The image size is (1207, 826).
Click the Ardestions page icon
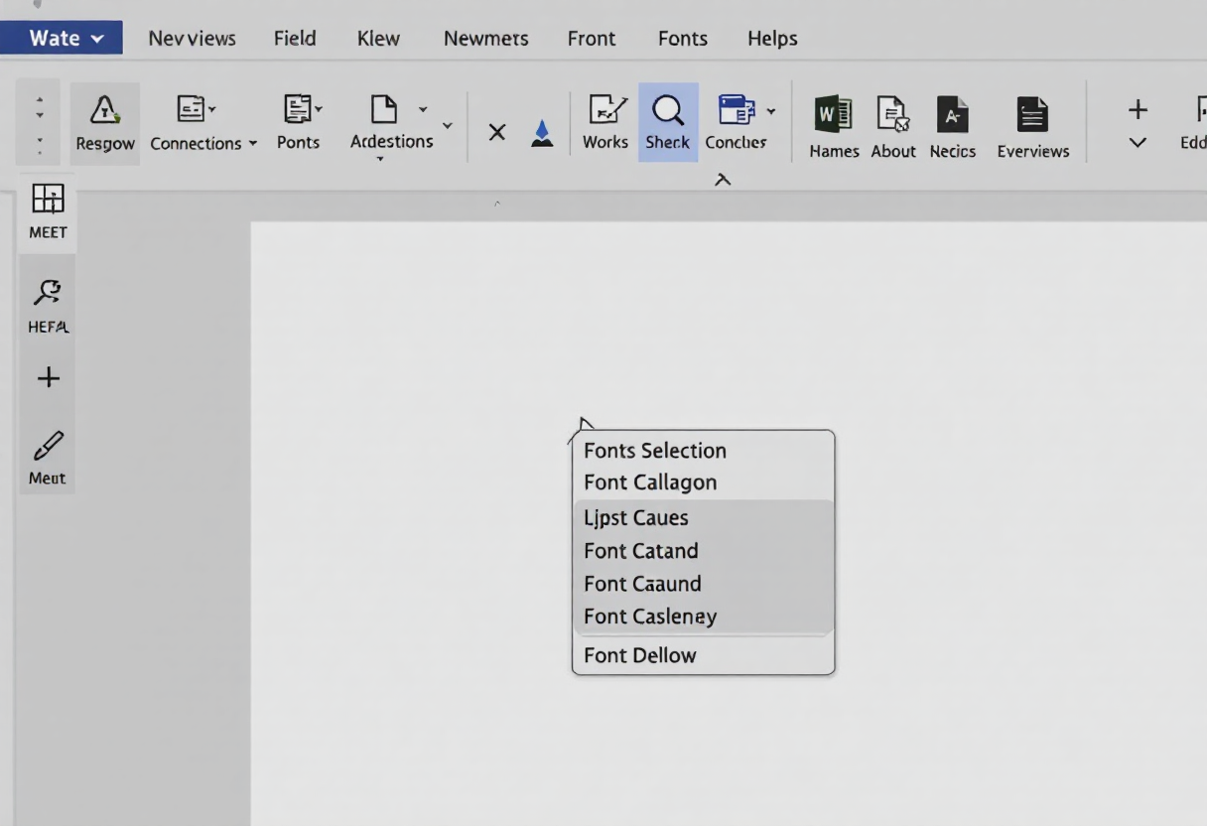[x=383, y=108]
